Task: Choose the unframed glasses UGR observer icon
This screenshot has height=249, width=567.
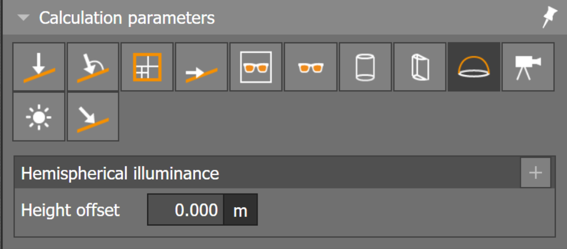Action: [311, 66]
